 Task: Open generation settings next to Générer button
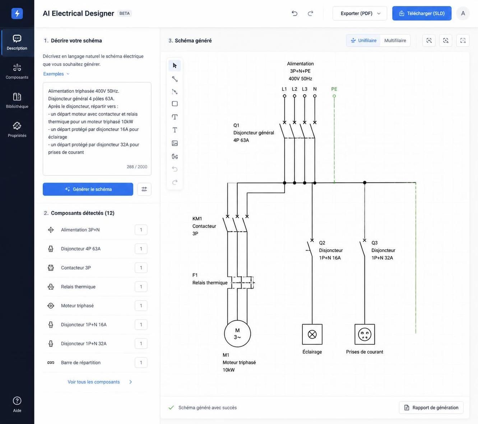click(144, 189)
